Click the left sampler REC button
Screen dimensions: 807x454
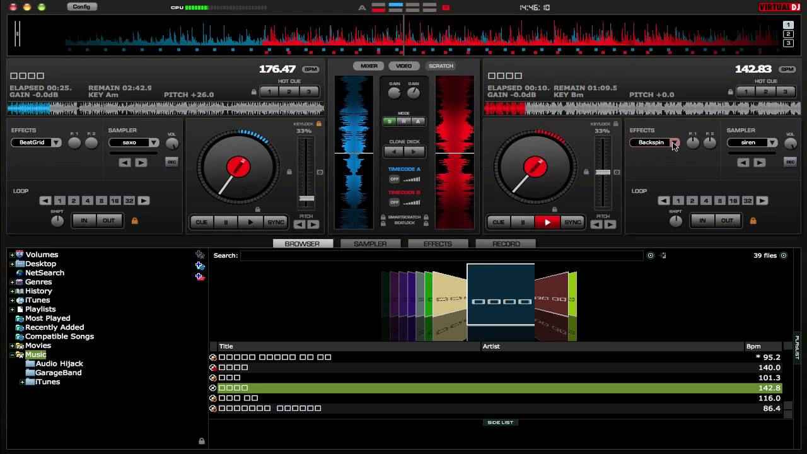pyautogui.click(x=171, y=162)
